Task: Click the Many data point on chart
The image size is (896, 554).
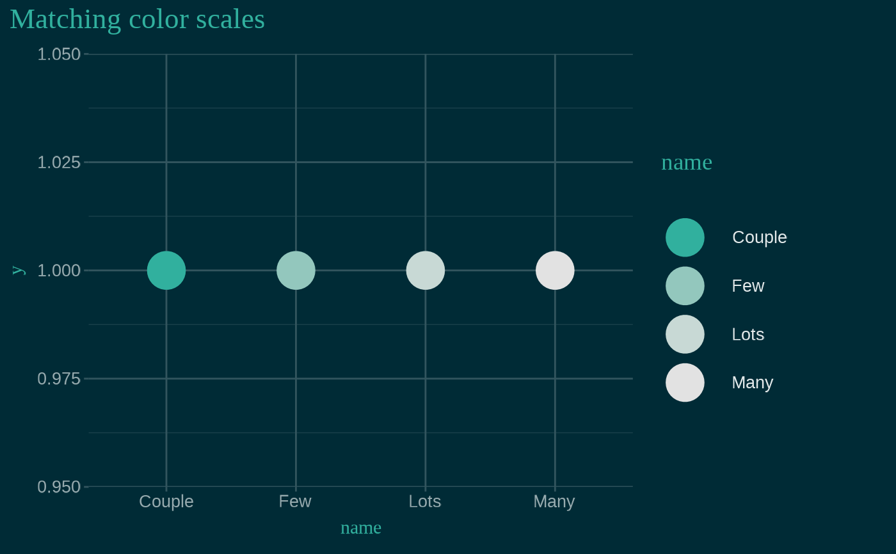Action: point(555,271)
